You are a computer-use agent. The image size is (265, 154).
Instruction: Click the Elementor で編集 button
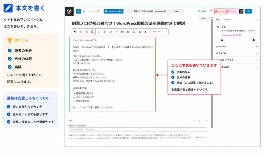(x=114, y=11)
